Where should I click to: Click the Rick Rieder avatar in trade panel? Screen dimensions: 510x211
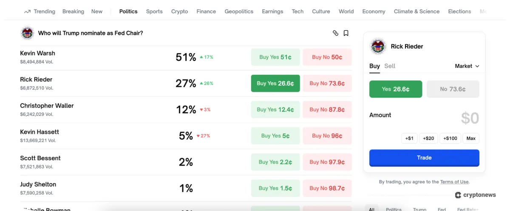coord(377,46)
